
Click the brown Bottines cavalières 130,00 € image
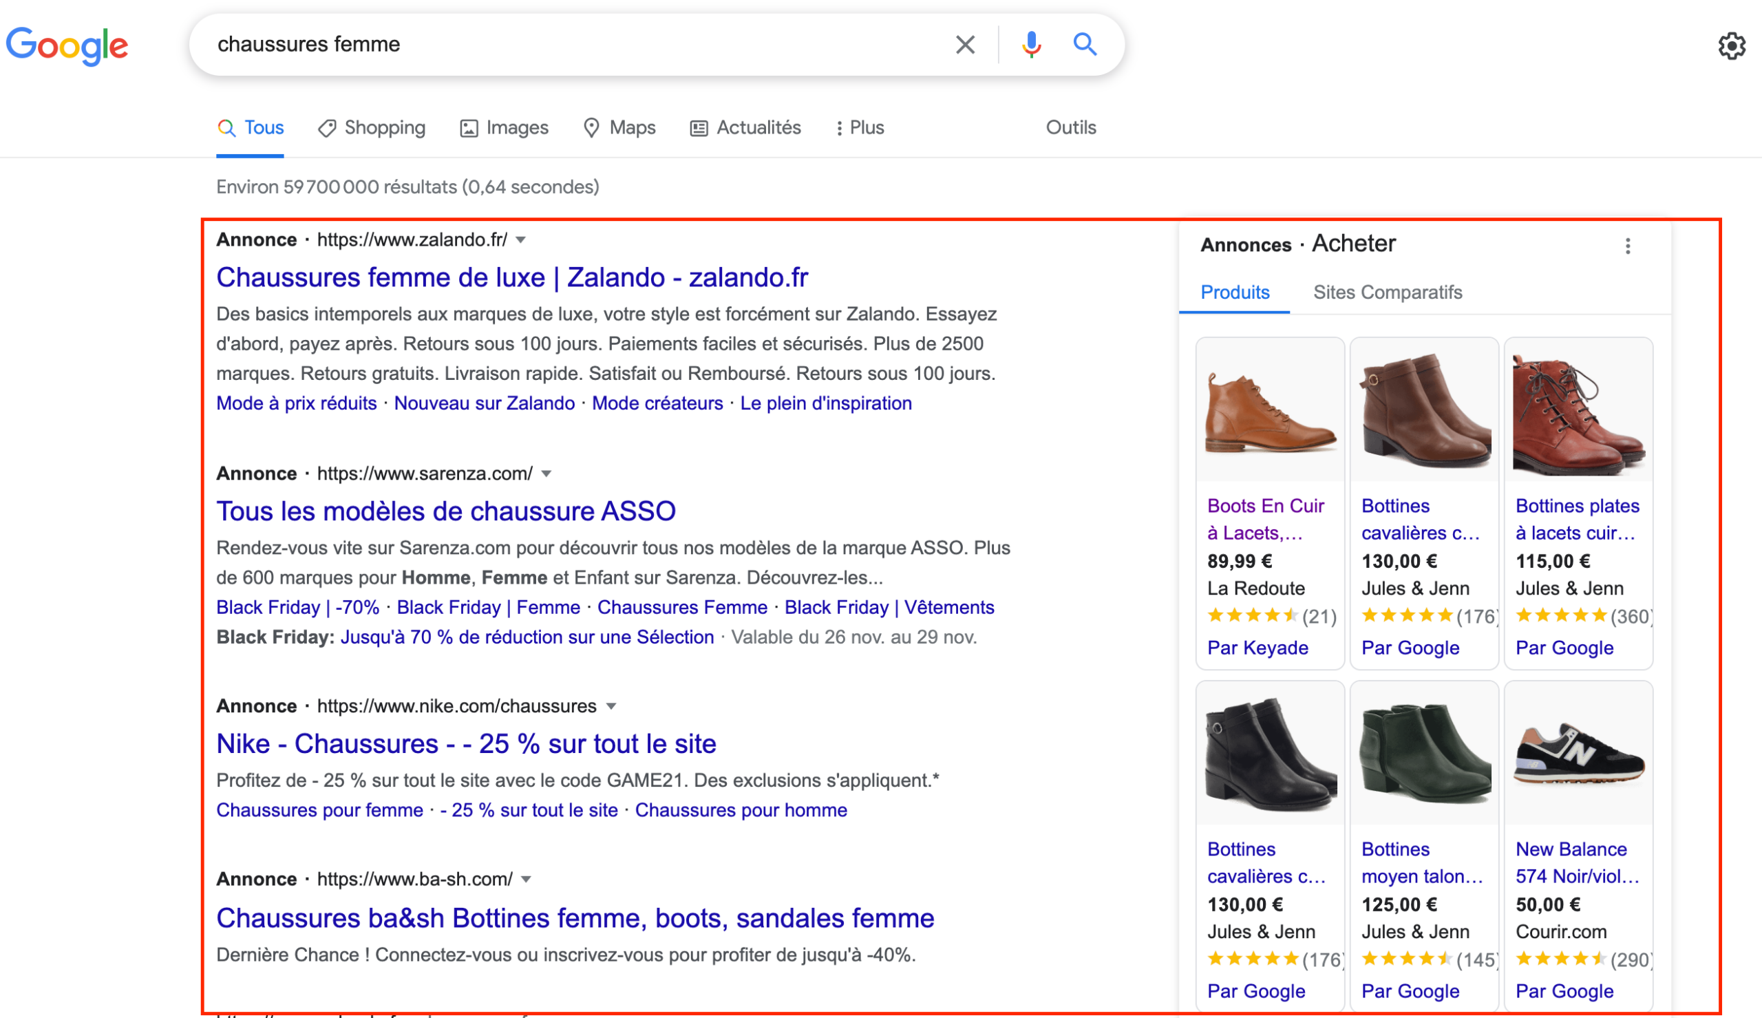[1424, 410]
